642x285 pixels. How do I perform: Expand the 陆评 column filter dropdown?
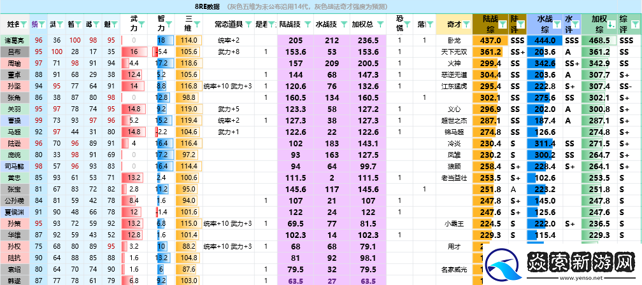tap(522, 25)
